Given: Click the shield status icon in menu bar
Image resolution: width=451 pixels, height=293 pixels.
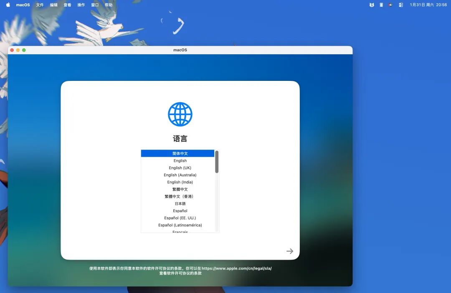Looking at the screenshot, I should [371, 5].
